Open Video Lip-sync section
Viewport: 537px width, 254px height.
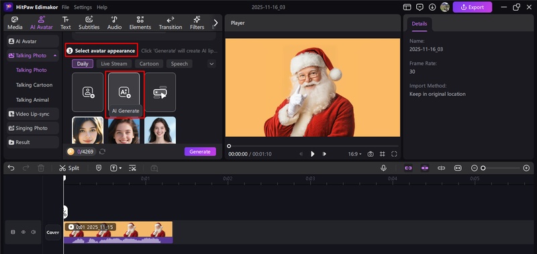pos(33,114)
